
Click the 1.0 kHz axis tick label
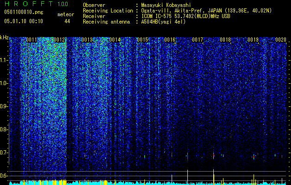tap(4, 83)
